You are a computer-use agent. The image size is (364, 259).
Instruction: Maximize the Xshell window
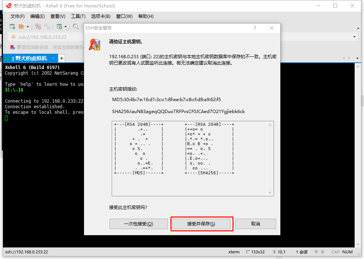(335, 6)
